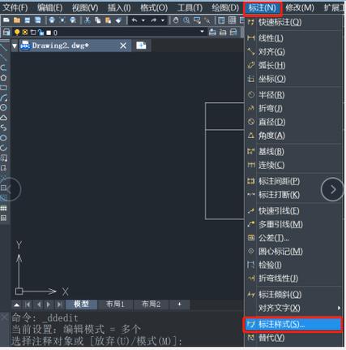Open the 绘图(D) menu

point(225,7)
